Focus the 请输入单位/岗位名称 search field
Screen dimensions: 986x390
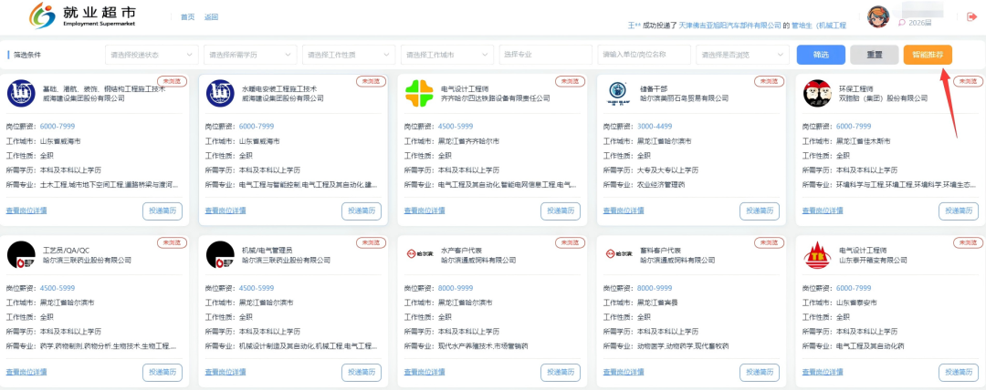(644, 55)
